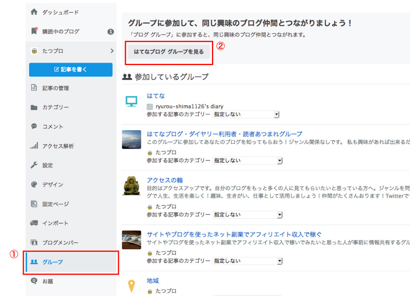
Task: Click the 記事を書く button
Action: [71, 70]
